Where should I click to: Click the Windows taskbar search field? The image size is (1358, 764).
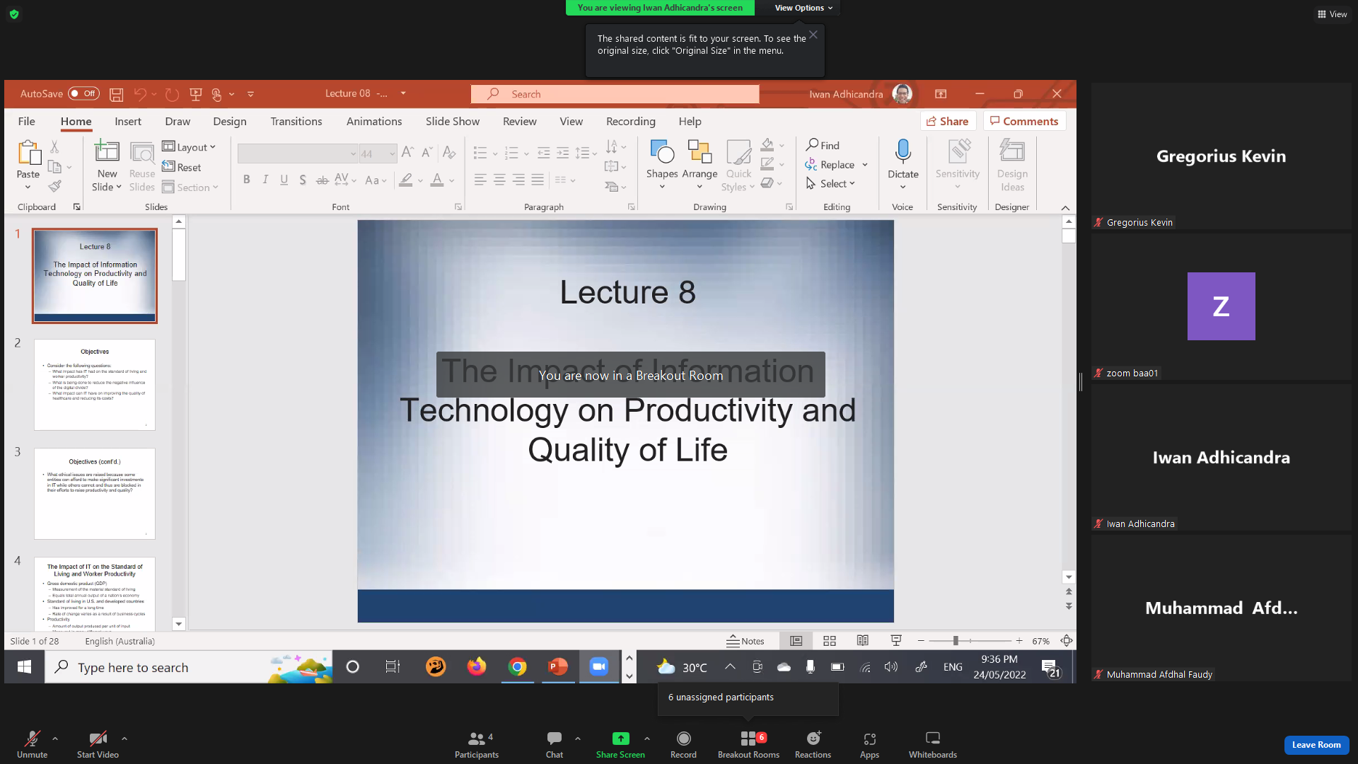click(x=189, y=667)
